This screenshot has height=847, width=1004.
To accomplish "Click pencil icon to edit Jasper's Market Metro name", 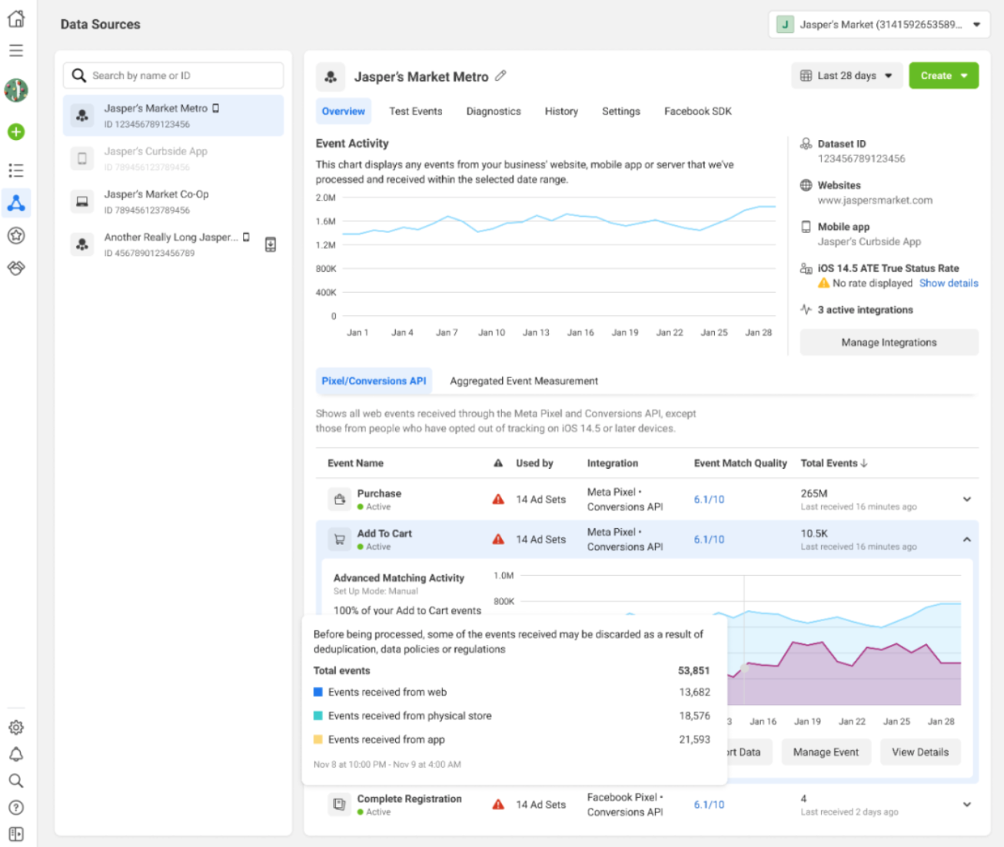I will 500,76.
